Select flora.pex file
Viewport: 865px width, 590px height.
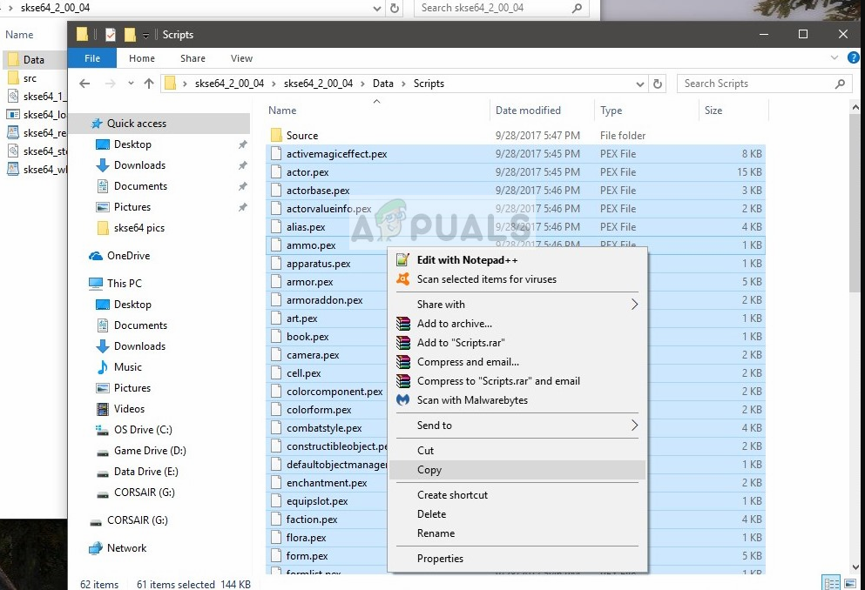tap(515, 538)
